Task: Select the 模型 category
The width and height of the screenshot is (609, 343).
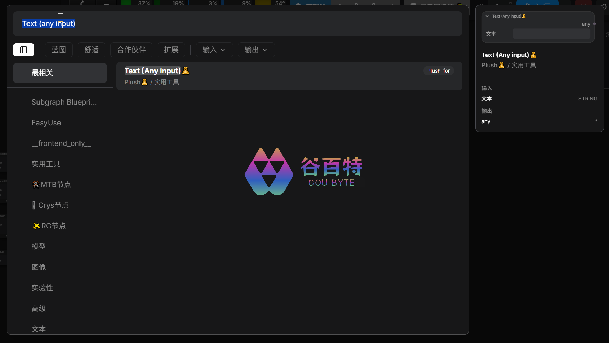Action: (x=60, y=247)
